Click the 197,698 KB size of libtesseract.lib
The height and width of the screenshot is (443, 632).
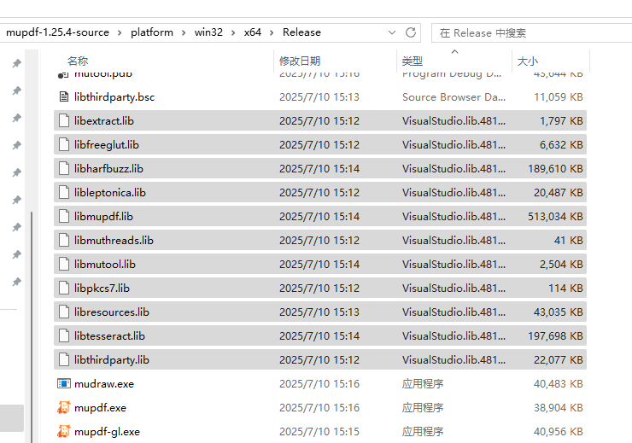[555, 335]
